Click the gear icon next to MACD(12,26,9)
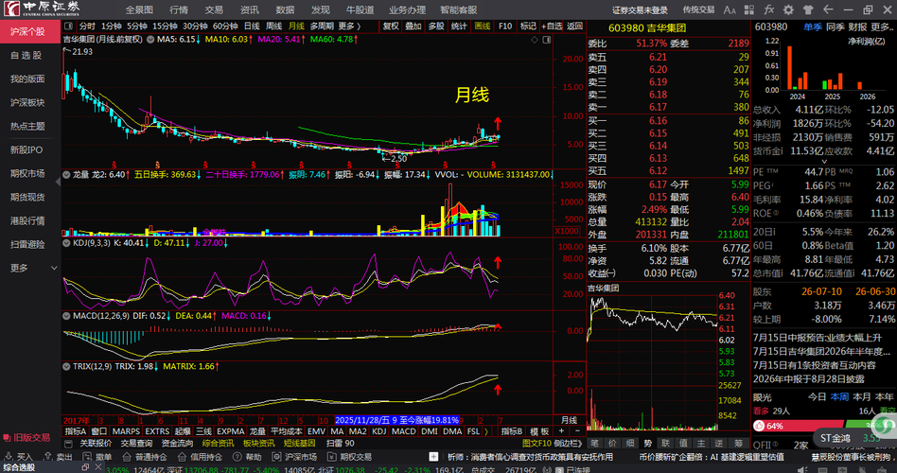The image size is (897, 473). pyautogui.click(x=67, y=316)
